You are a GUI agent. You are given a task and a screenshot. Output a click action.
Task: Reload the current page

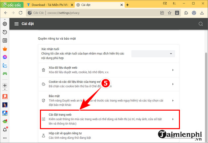(x=21, y=13)
